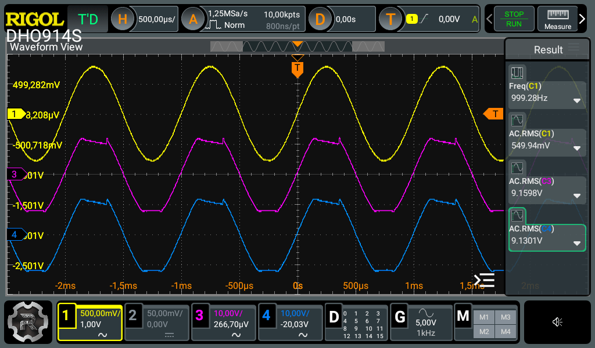Click the trigger level T marker on right edge
The image size is (595, 348).
tap(493, 114)
